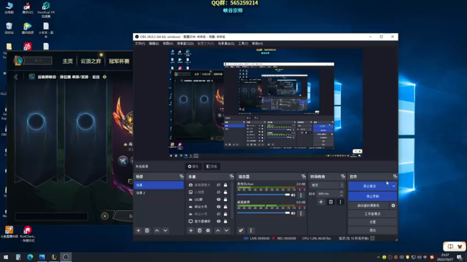
Task: Add a new source with plus icon
Action: 191,231
